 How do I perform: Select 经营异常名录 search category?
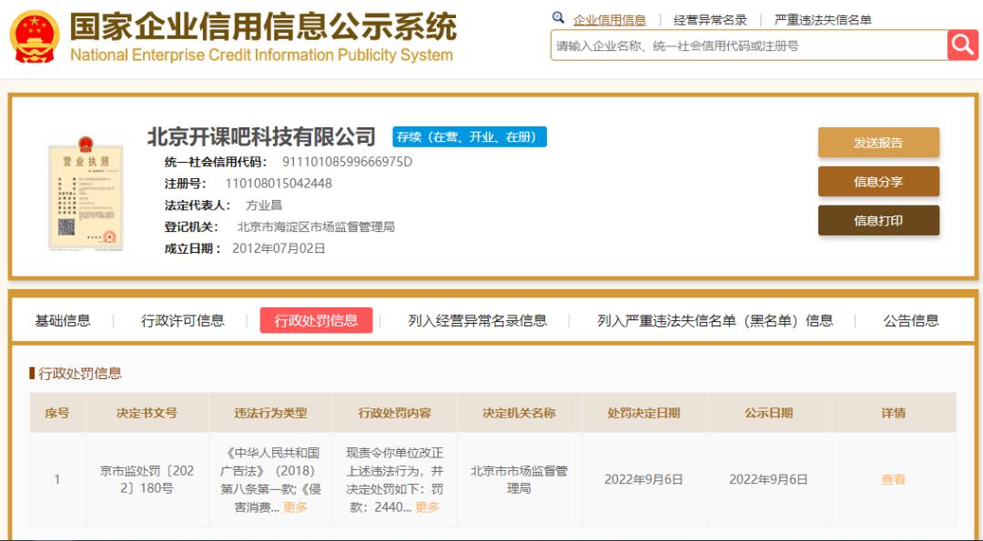coord(710,20)
